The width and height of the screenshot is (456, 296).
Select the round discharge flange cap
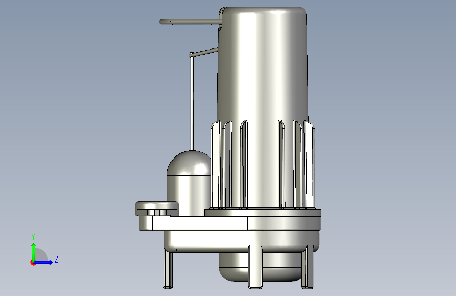[x=157, y=209]
